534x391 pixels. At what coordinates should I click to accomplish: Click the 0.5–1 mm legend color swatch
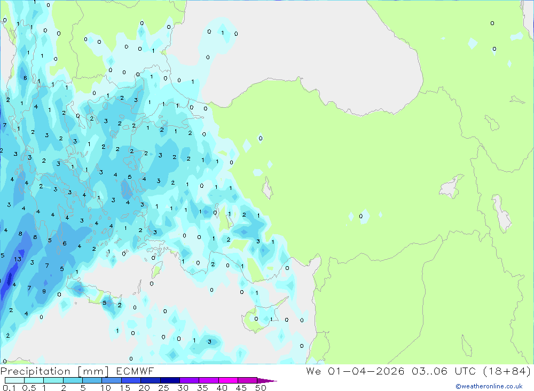tap(34, 380)
